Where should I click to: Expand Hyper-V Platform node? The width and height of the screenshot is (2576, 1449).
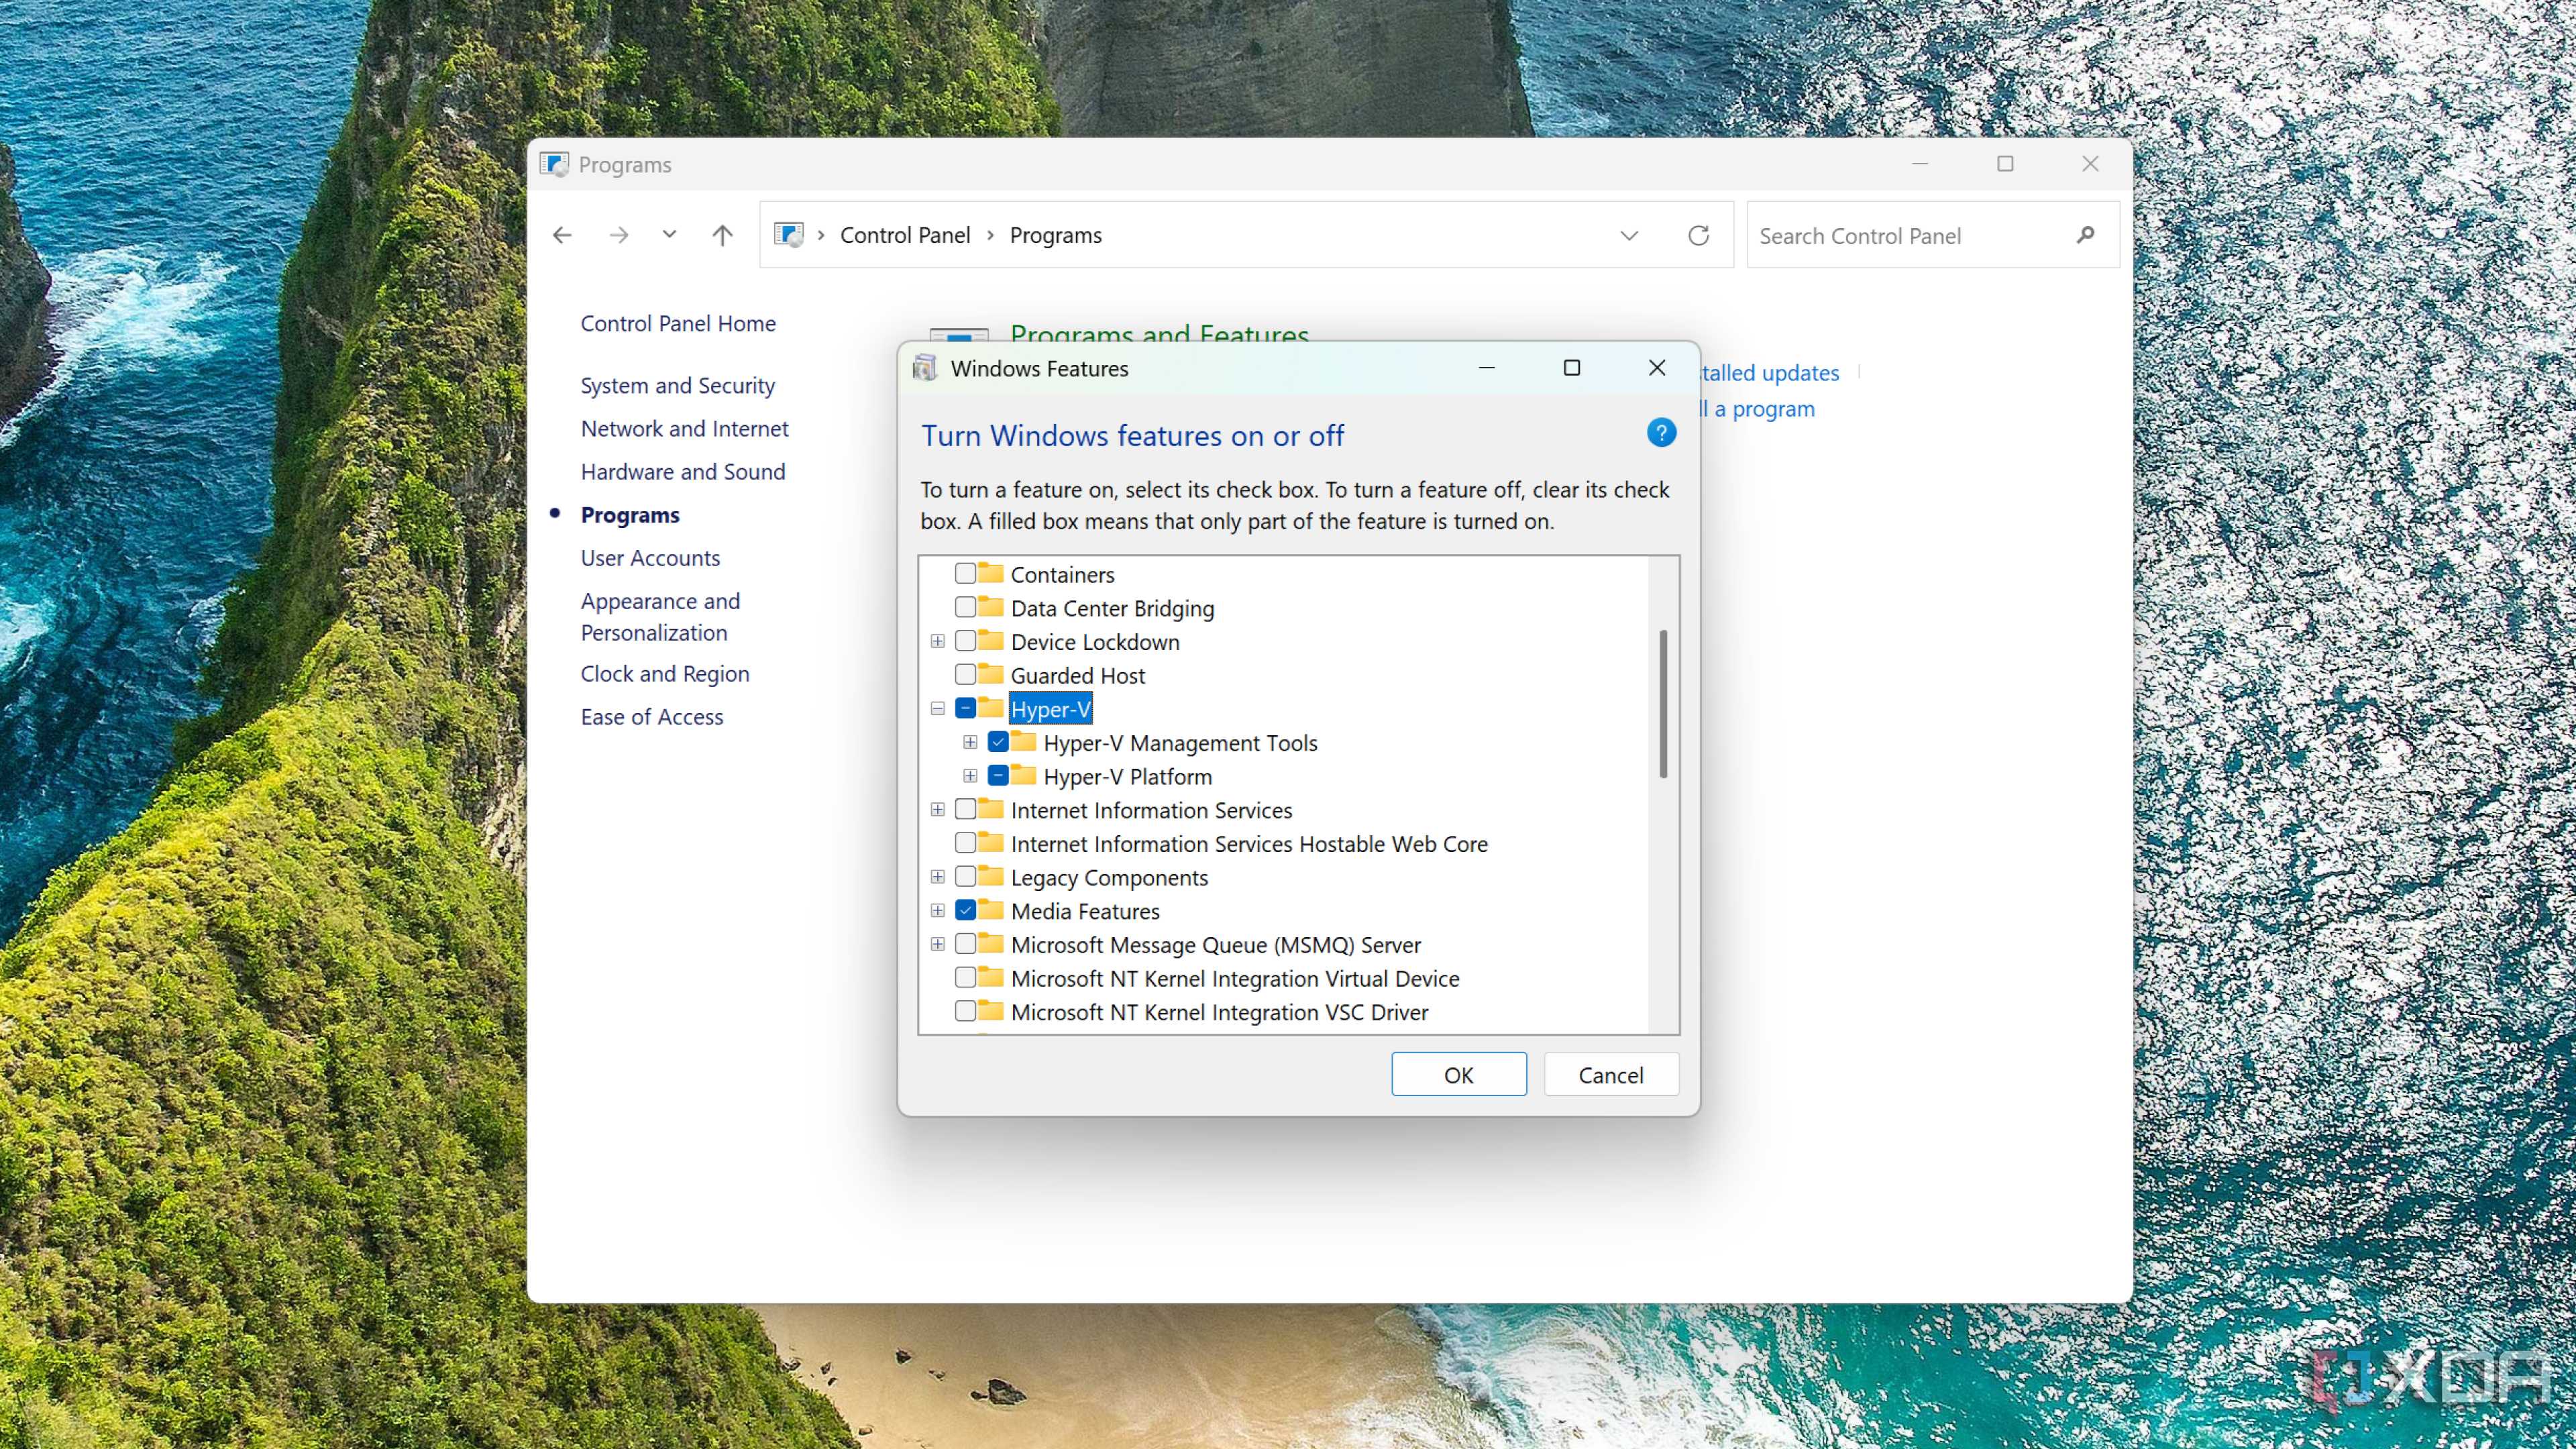pyautogui.click(x=970, y=775)
